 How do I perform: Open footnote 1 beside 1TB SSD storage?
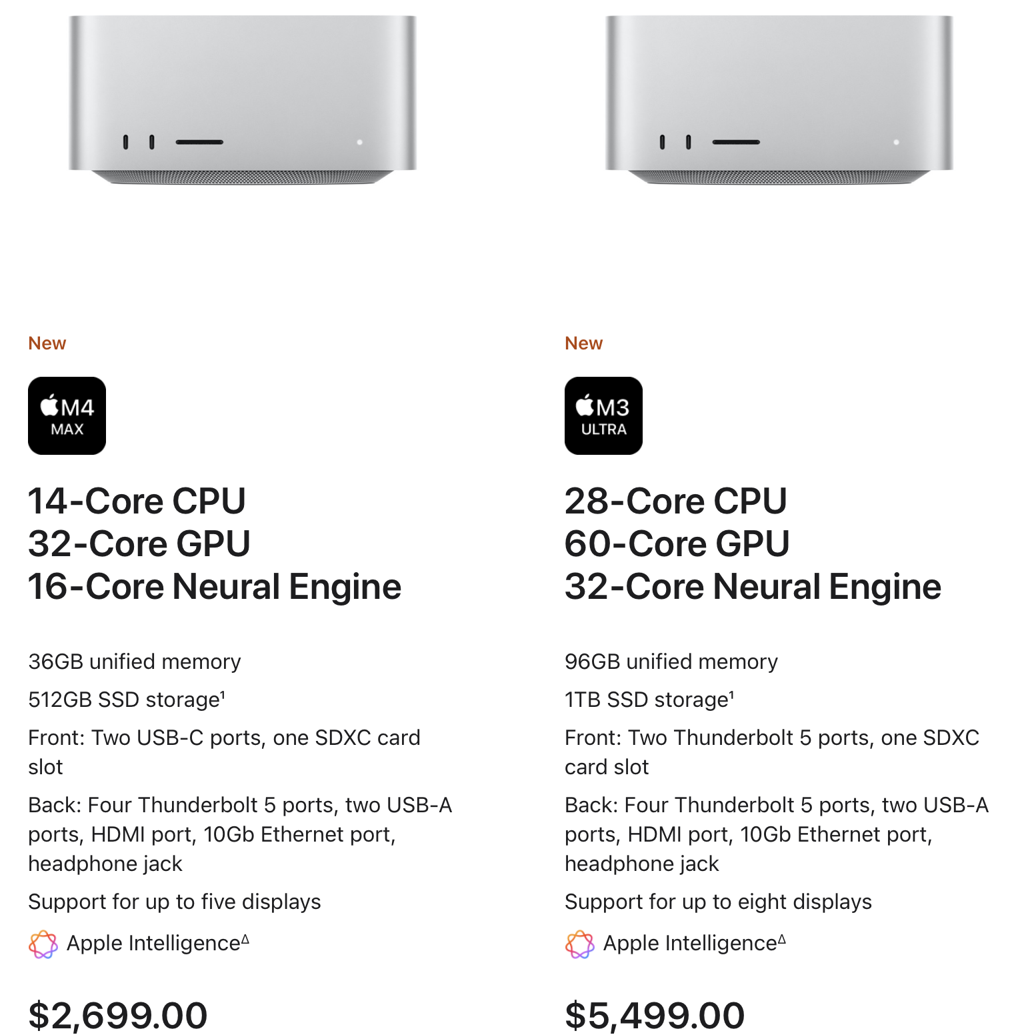[x=731, y=695]
